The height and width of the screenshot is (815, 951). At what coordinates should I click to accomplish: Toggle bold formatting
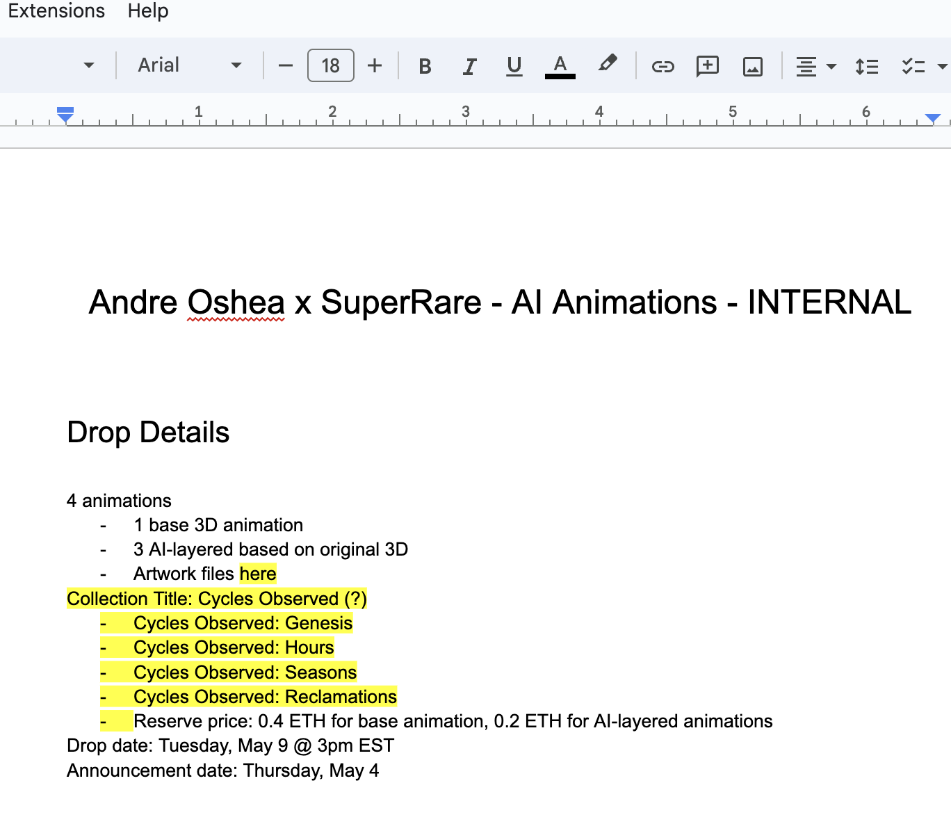(425, 66)
